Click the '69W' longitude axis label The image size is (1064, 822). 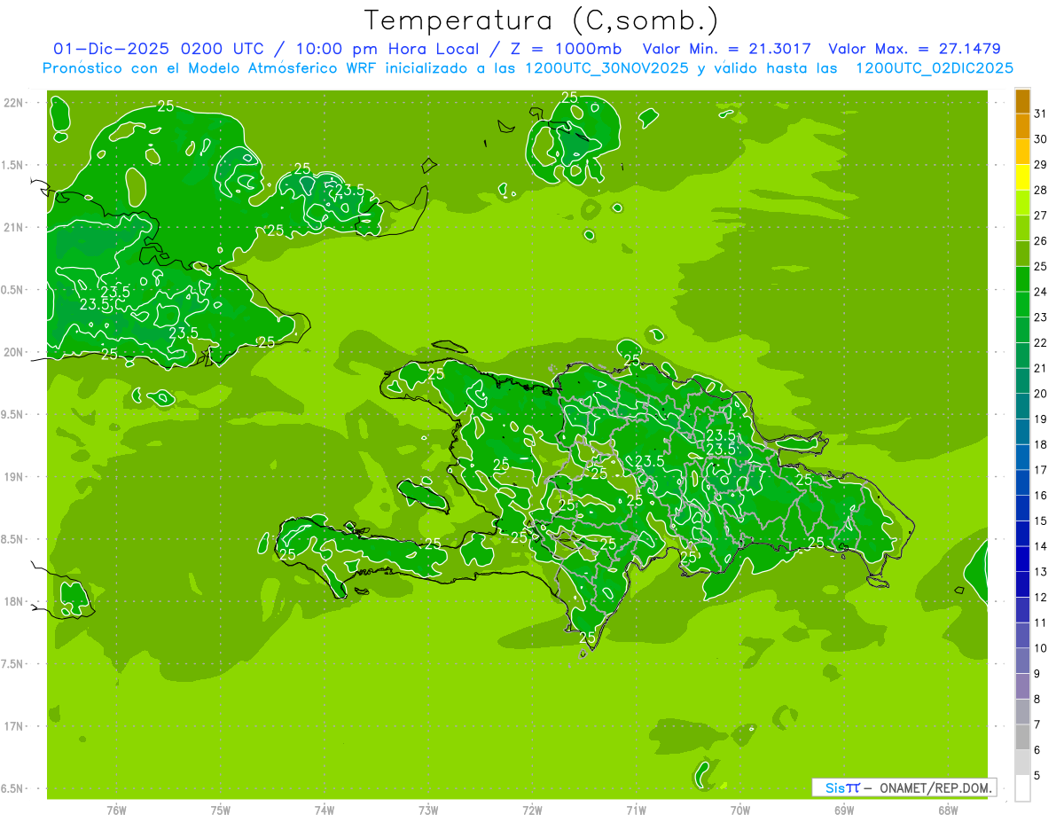pyautogui.click(x=843, y=810)
